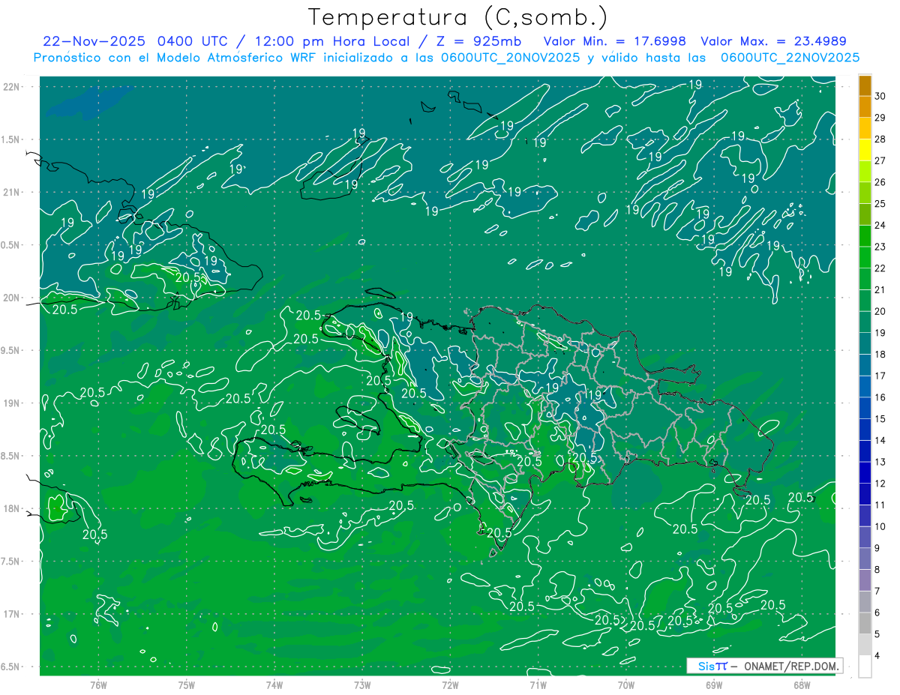Click the topmost brown swatch above 30

click(x=865, y=85)
